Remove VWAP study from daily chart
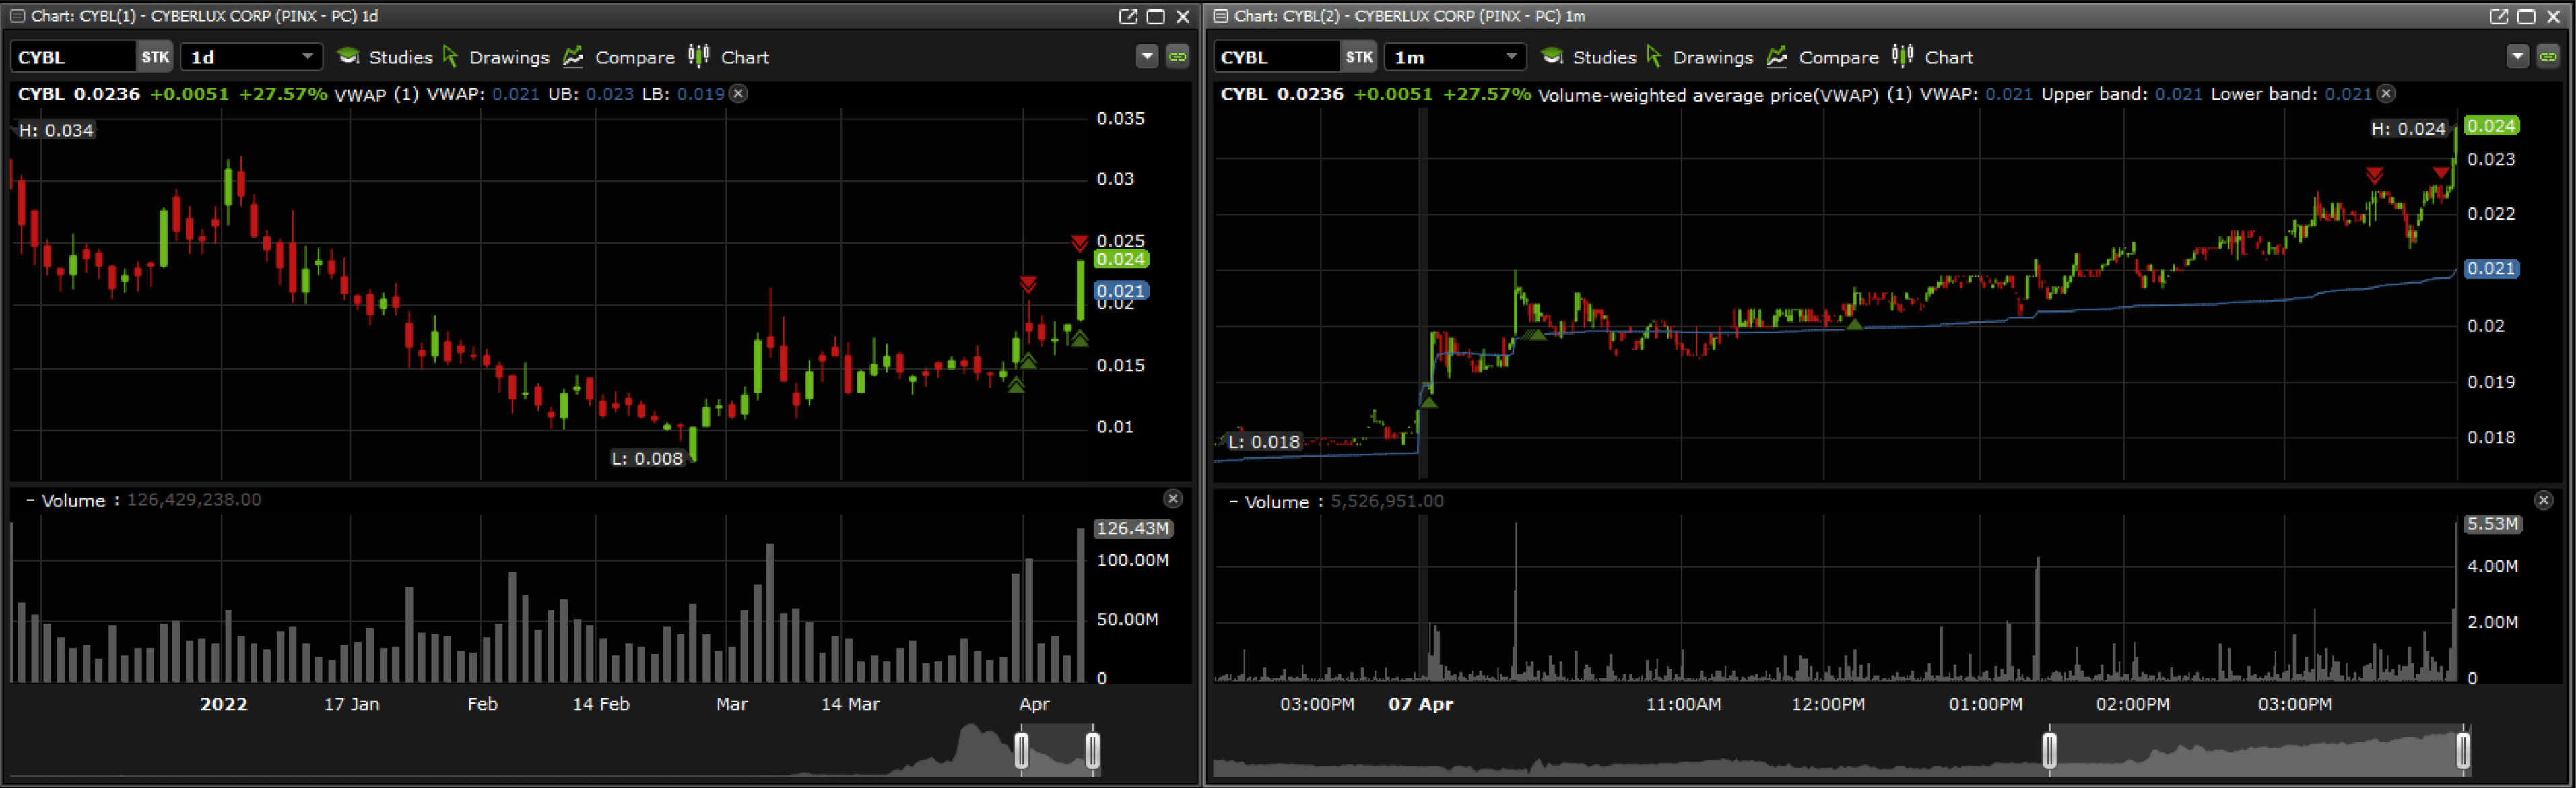The width and height of the screenshot is (2576, 788). tap(738, 93)
